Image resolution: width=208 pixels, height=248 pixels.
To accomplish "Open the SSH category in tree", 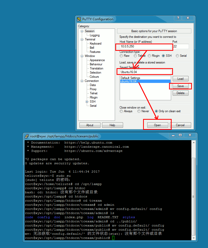I will point(93,102).
